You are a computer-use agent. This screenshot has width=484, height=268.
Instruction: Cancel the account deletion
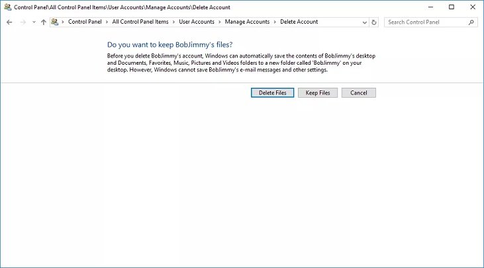click(x=359, y=93)
